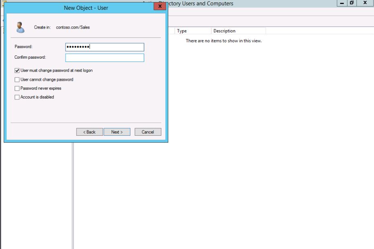Close the New Object - User dialog

[x=160, y=7]
